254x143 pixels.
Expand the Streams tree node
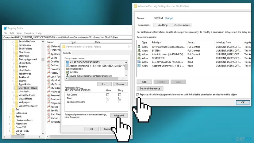(13, 67)
